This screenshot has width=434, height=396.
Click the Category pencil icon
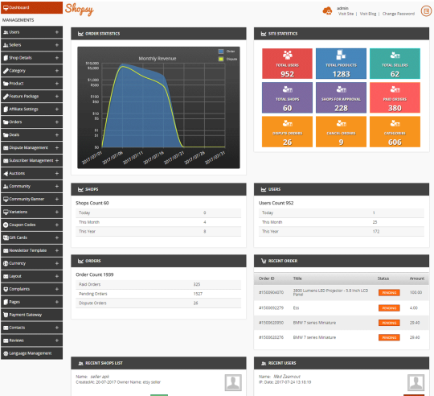(x=6, y=71)
